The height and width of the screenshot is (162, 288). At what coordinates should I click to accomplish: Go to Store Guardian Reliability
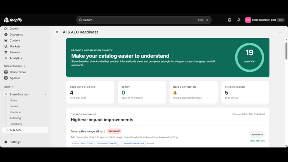(16, 124)
